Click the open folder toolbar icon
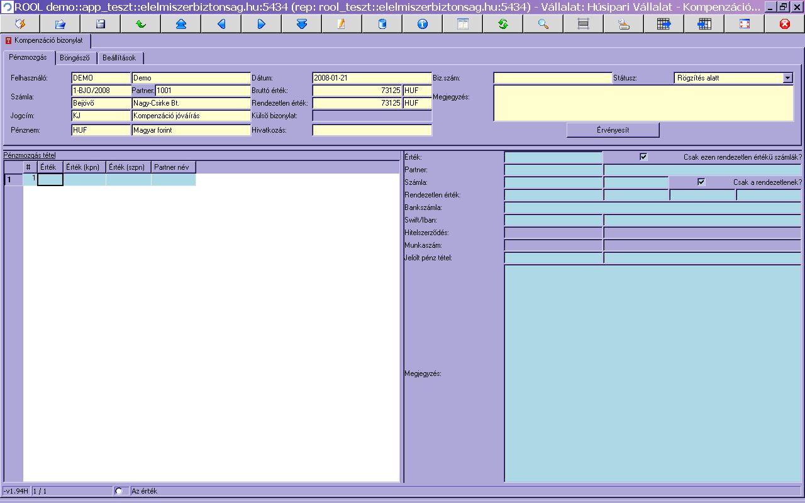This screenshot has width=805, height=503. (60, 24)
